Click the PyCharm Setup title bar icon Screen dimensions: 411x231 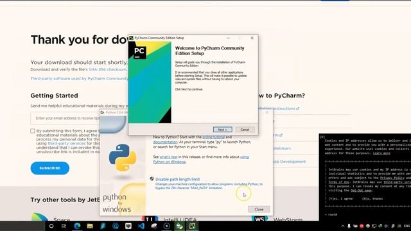[131, 38]
